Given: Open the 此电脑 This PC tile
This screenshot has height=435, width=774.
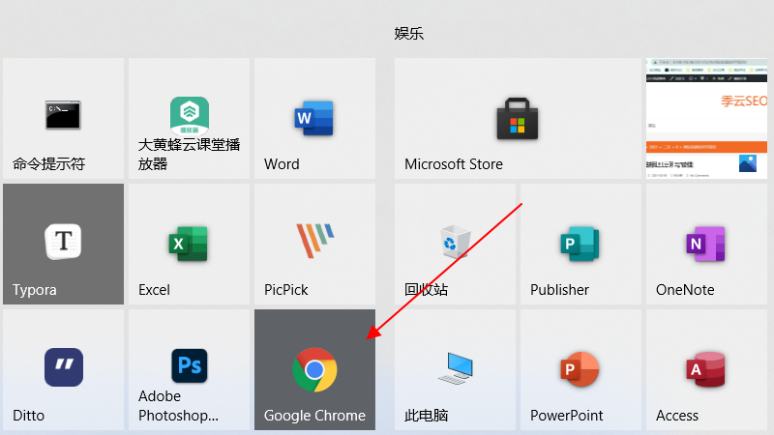Looking at the screenshot, I should pyautogui.click(x=455, y=370).
